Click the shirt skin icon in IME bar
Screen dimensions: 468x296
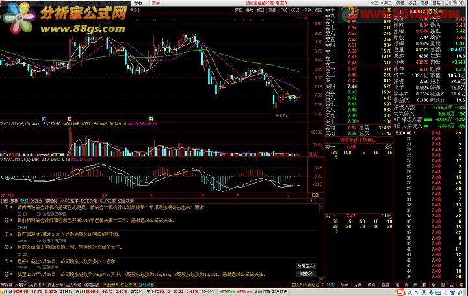[x=453, y=293]
